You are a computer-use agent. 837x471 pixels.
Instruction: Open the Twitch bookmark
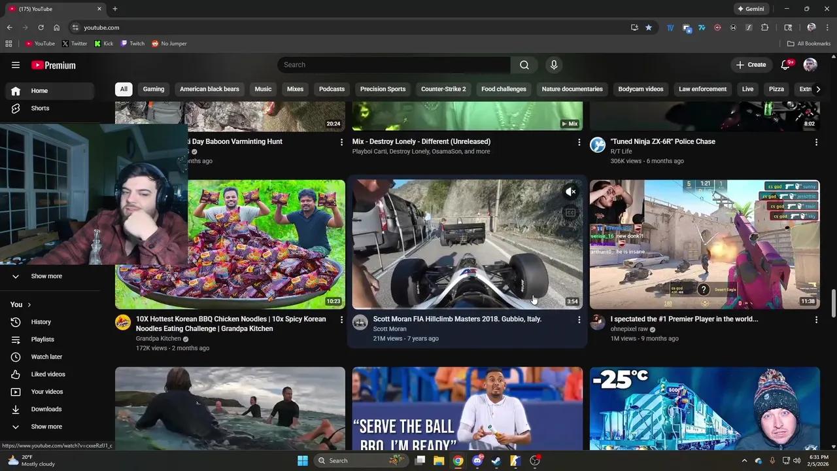pos(133,43)
